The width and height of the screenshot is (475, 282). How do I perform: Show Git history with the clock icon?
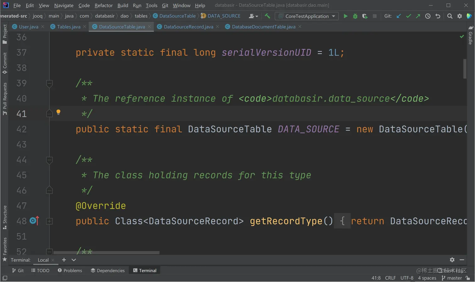coord(428,16)
